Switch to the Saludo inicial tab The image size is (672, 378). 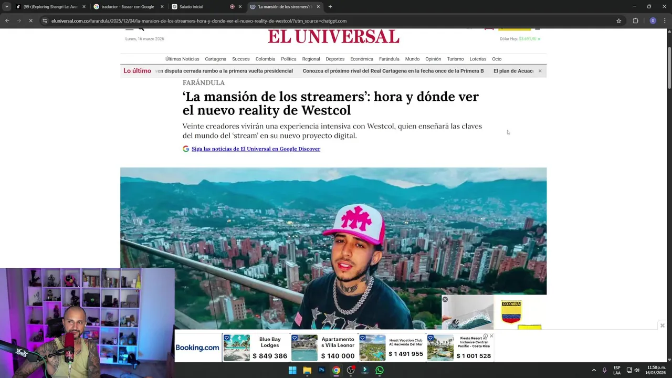click(x=206, y=7)
